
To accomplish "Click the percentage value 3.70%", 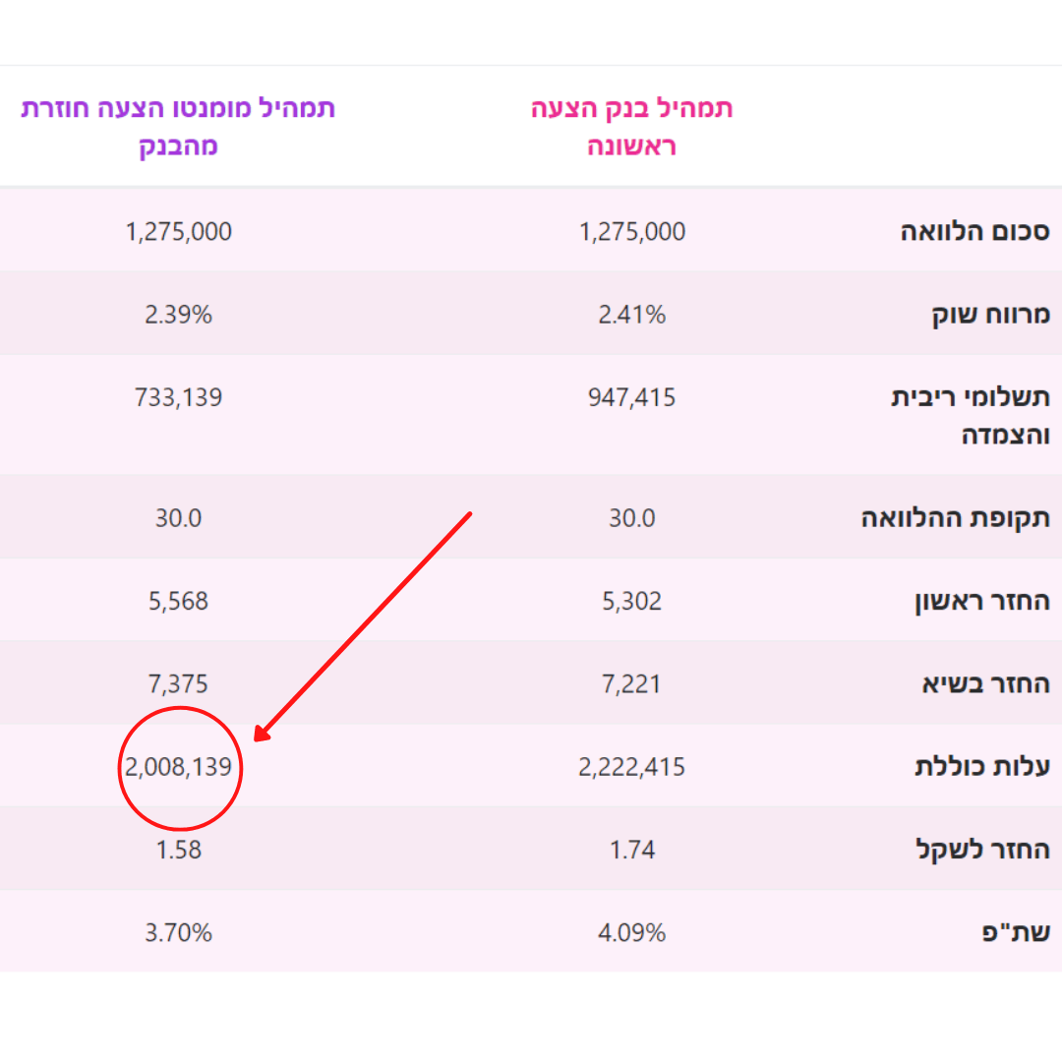I will [x=178, y=932].
